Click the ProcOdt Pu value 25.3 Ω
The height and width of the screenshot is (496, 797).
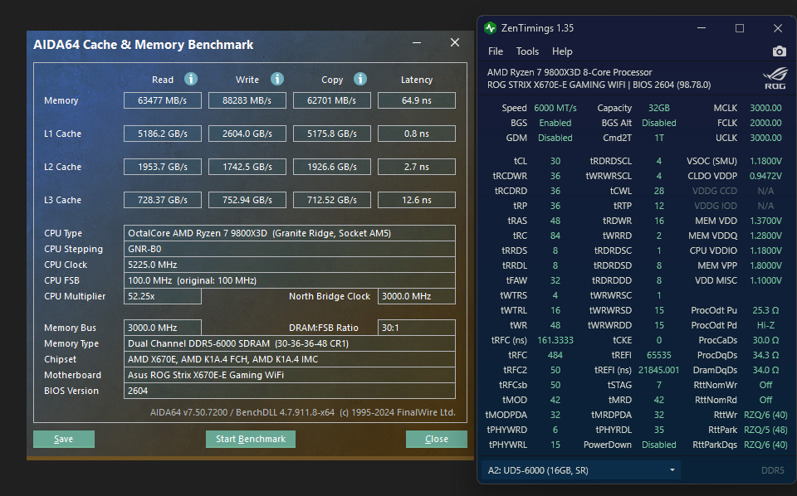765,310
